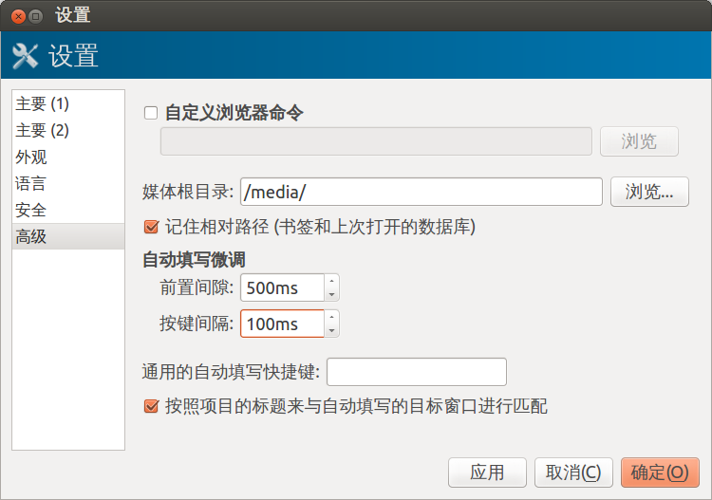This screenshot has width=712, height=500.
Task: Uncheck 记住相对路径 checkbox
Action: pos(151,227)
